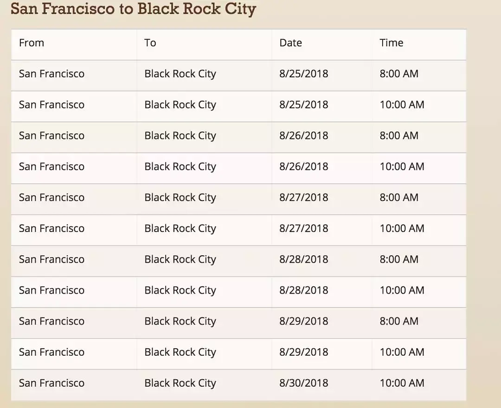This screenshot has height=408, width=501.
Task: Click the 10:00 AM time for 8/26/2018
Action: pos(402,167)
